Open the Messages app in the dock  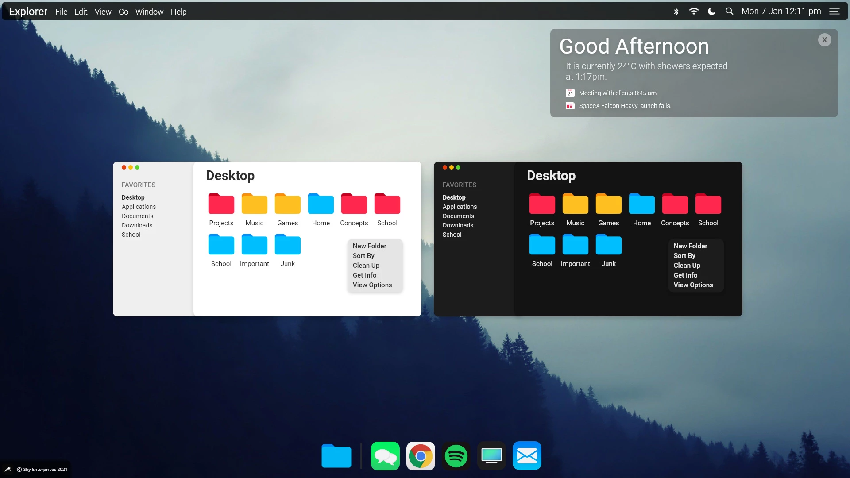coord(385,456)
